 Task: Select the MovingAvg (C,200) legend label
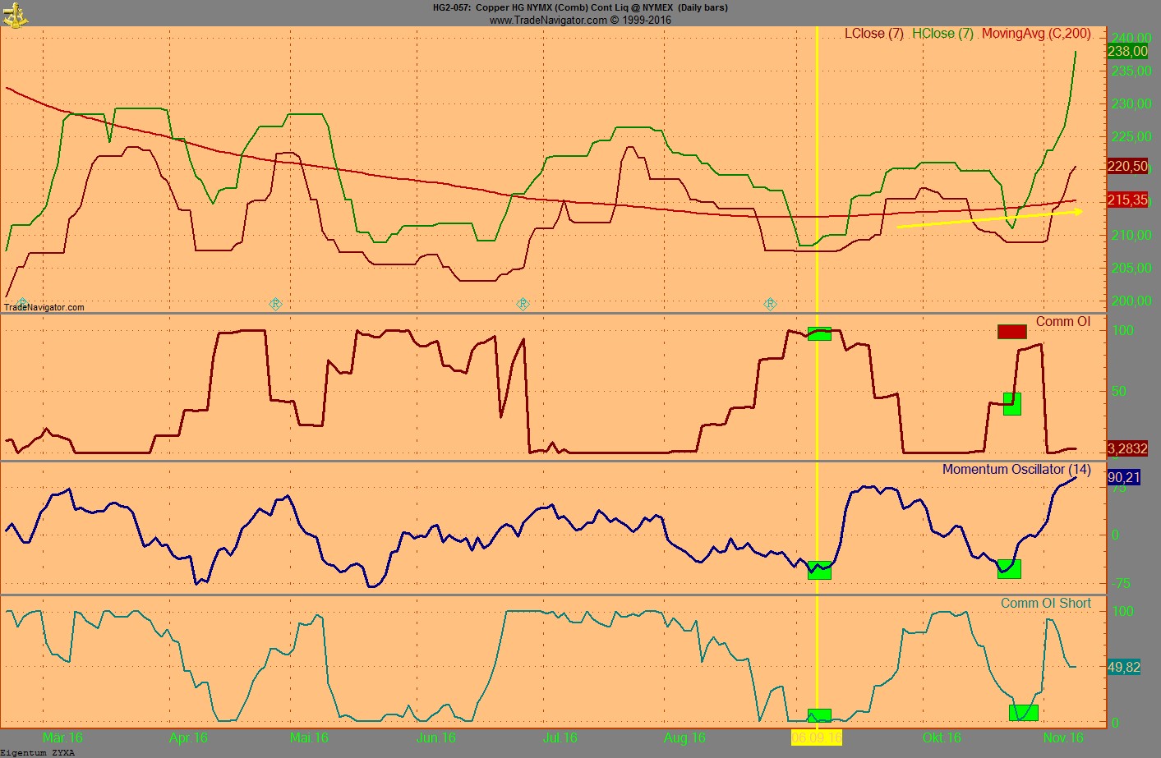coord(1036,34)
